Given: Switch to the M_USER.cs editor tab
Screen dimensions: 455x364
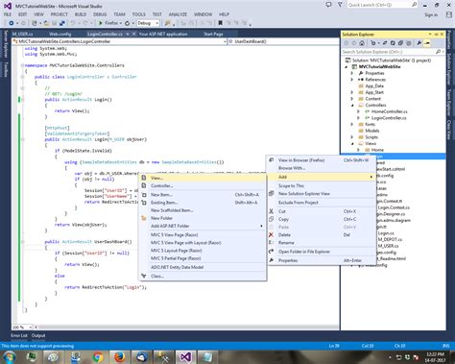Looking at the screenshot, I should [22, 34].
